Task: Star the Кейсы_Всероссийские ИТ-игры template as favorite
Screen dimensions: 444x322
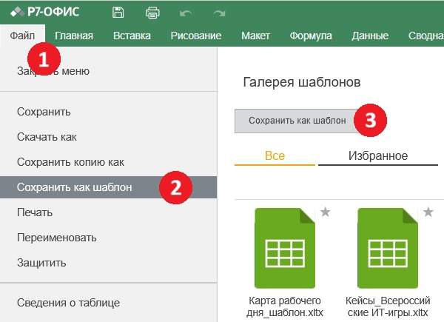Action: 428,212
